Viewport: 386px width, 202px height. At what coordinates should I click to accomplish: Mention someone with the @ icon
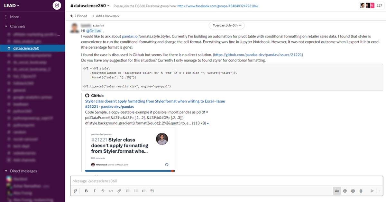click(x=345, y=191)
